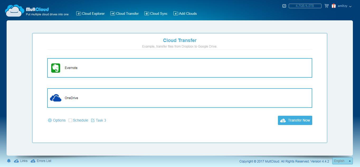Click the Transfer Now button
360x167 pixels.
[x=295, y=120]
